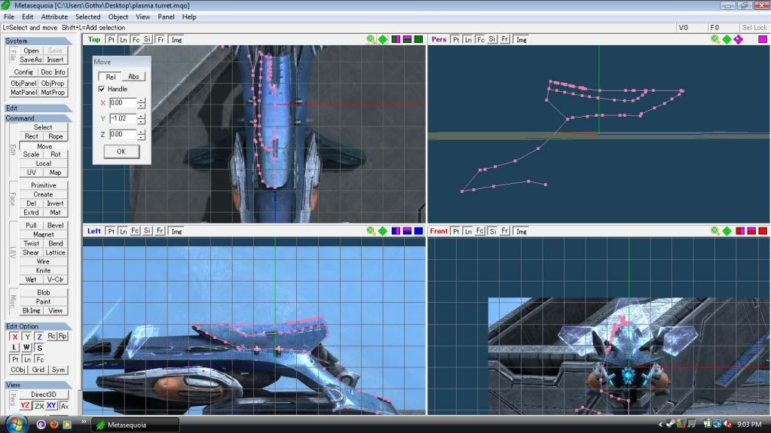The image size is (771, 433).
Task: Increase the Z value with the spinner up arrow
Action: [141, 132]
